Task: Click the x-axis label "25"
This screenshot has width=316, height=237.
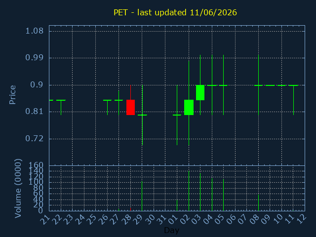Action: (x=91, y=220)
